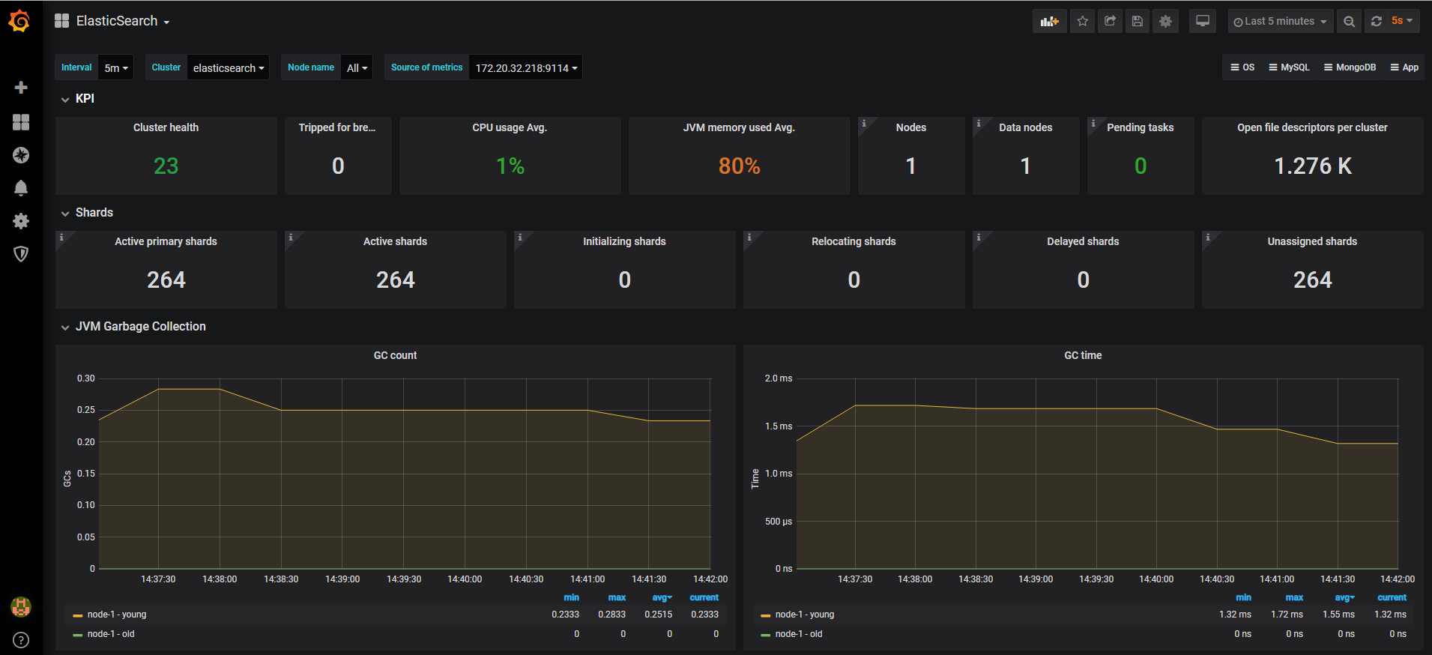This screenshot has width=1432, height=655.
Task: Collapse the JVM Garbage Collection row
Action: [x=133, y=327]
